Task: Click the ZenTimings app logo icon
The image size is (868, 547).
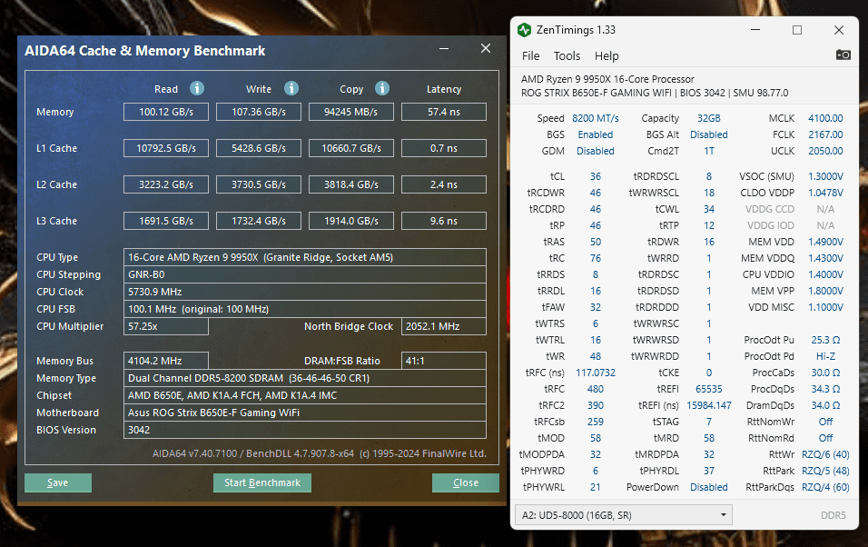Action: click(524, 30)
